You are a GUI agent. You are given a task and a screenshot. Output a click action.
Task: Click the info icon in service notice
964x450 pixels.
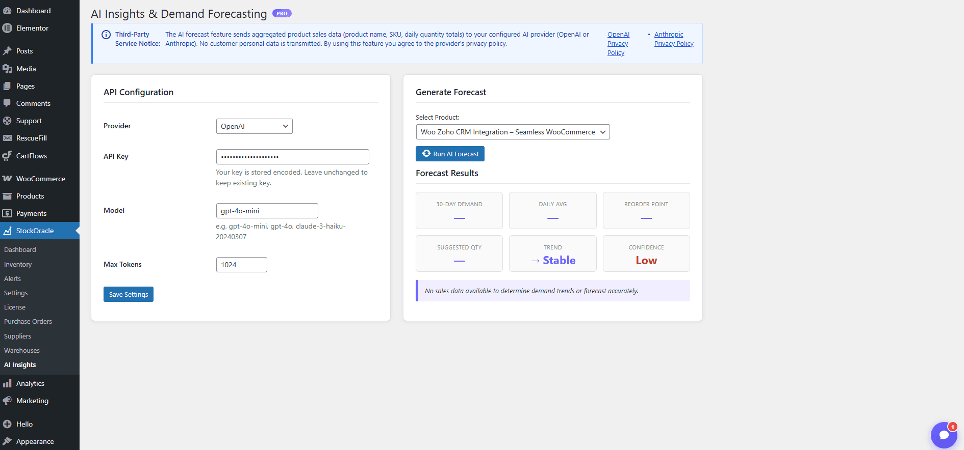point(106,35)
